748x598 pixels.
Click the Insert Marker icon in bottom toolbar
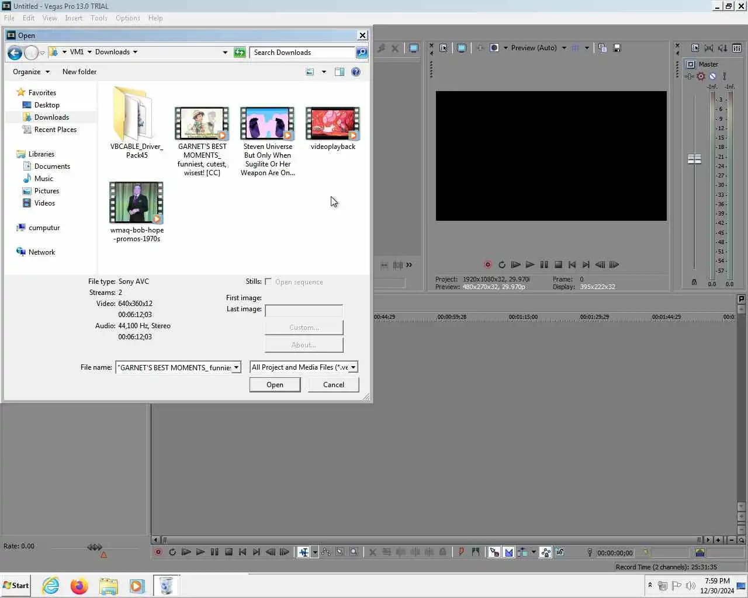[x=461, y=552]
